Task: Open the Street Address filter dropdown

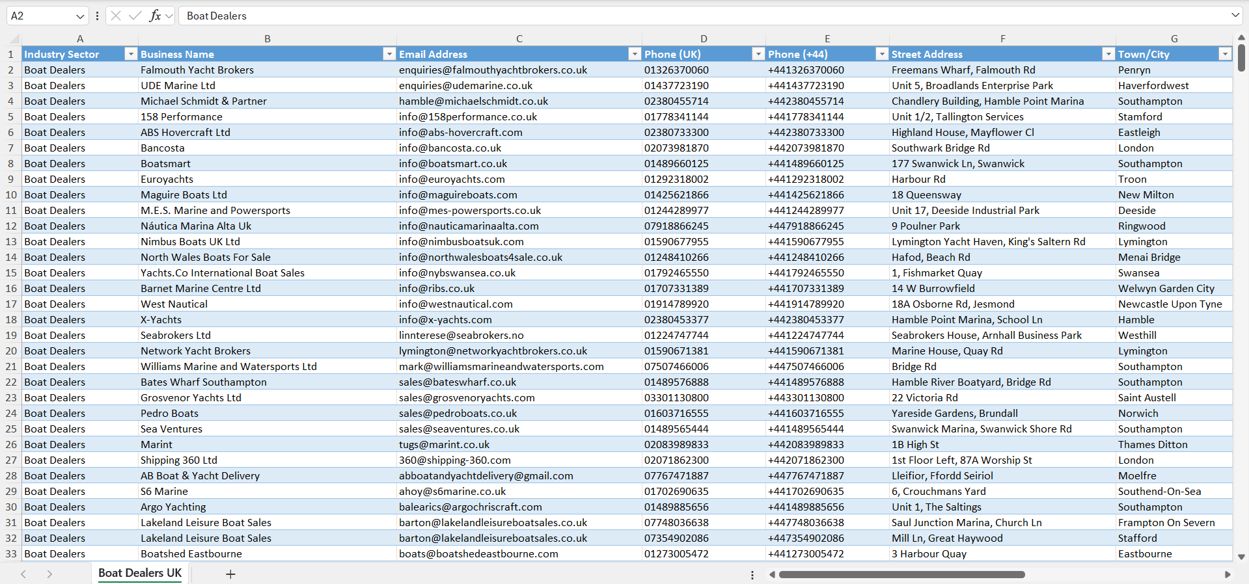Action: 1108,54
